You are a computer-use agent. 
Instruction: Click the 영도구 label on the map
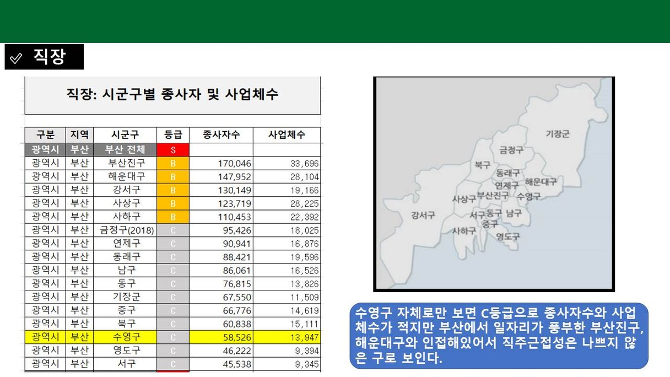coord(507,237)
